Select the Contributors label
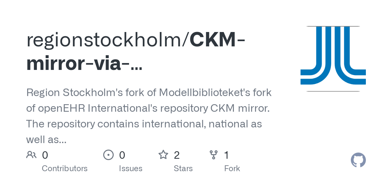Image resolution: width=392 pixels, height=196 pixels. pyautogui.click(x=65, y=169)
